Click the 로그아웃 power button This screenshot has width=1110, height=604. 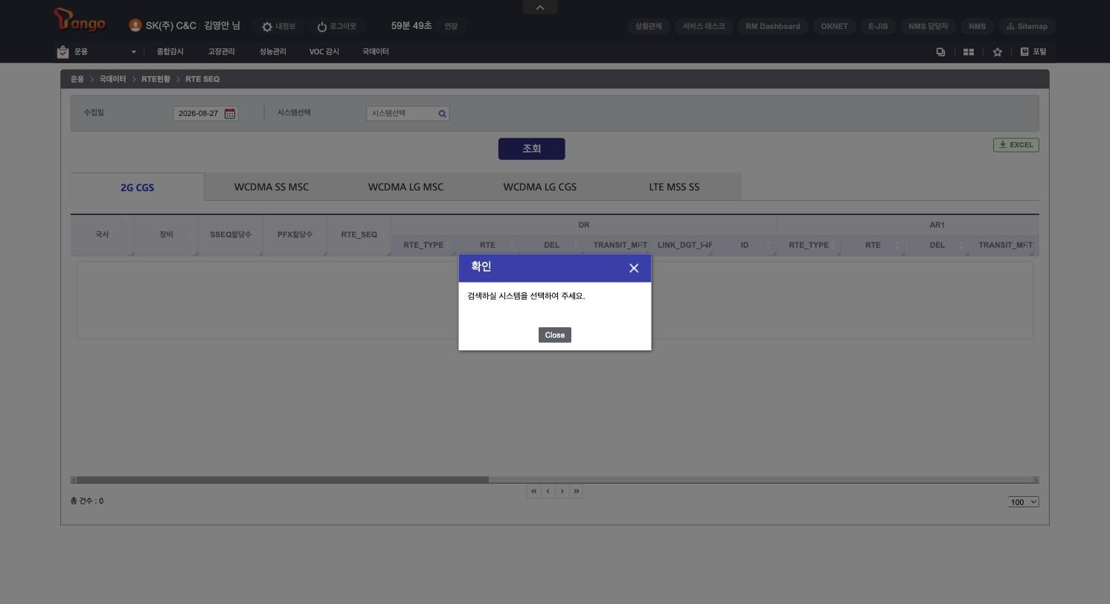pos(336,26)
